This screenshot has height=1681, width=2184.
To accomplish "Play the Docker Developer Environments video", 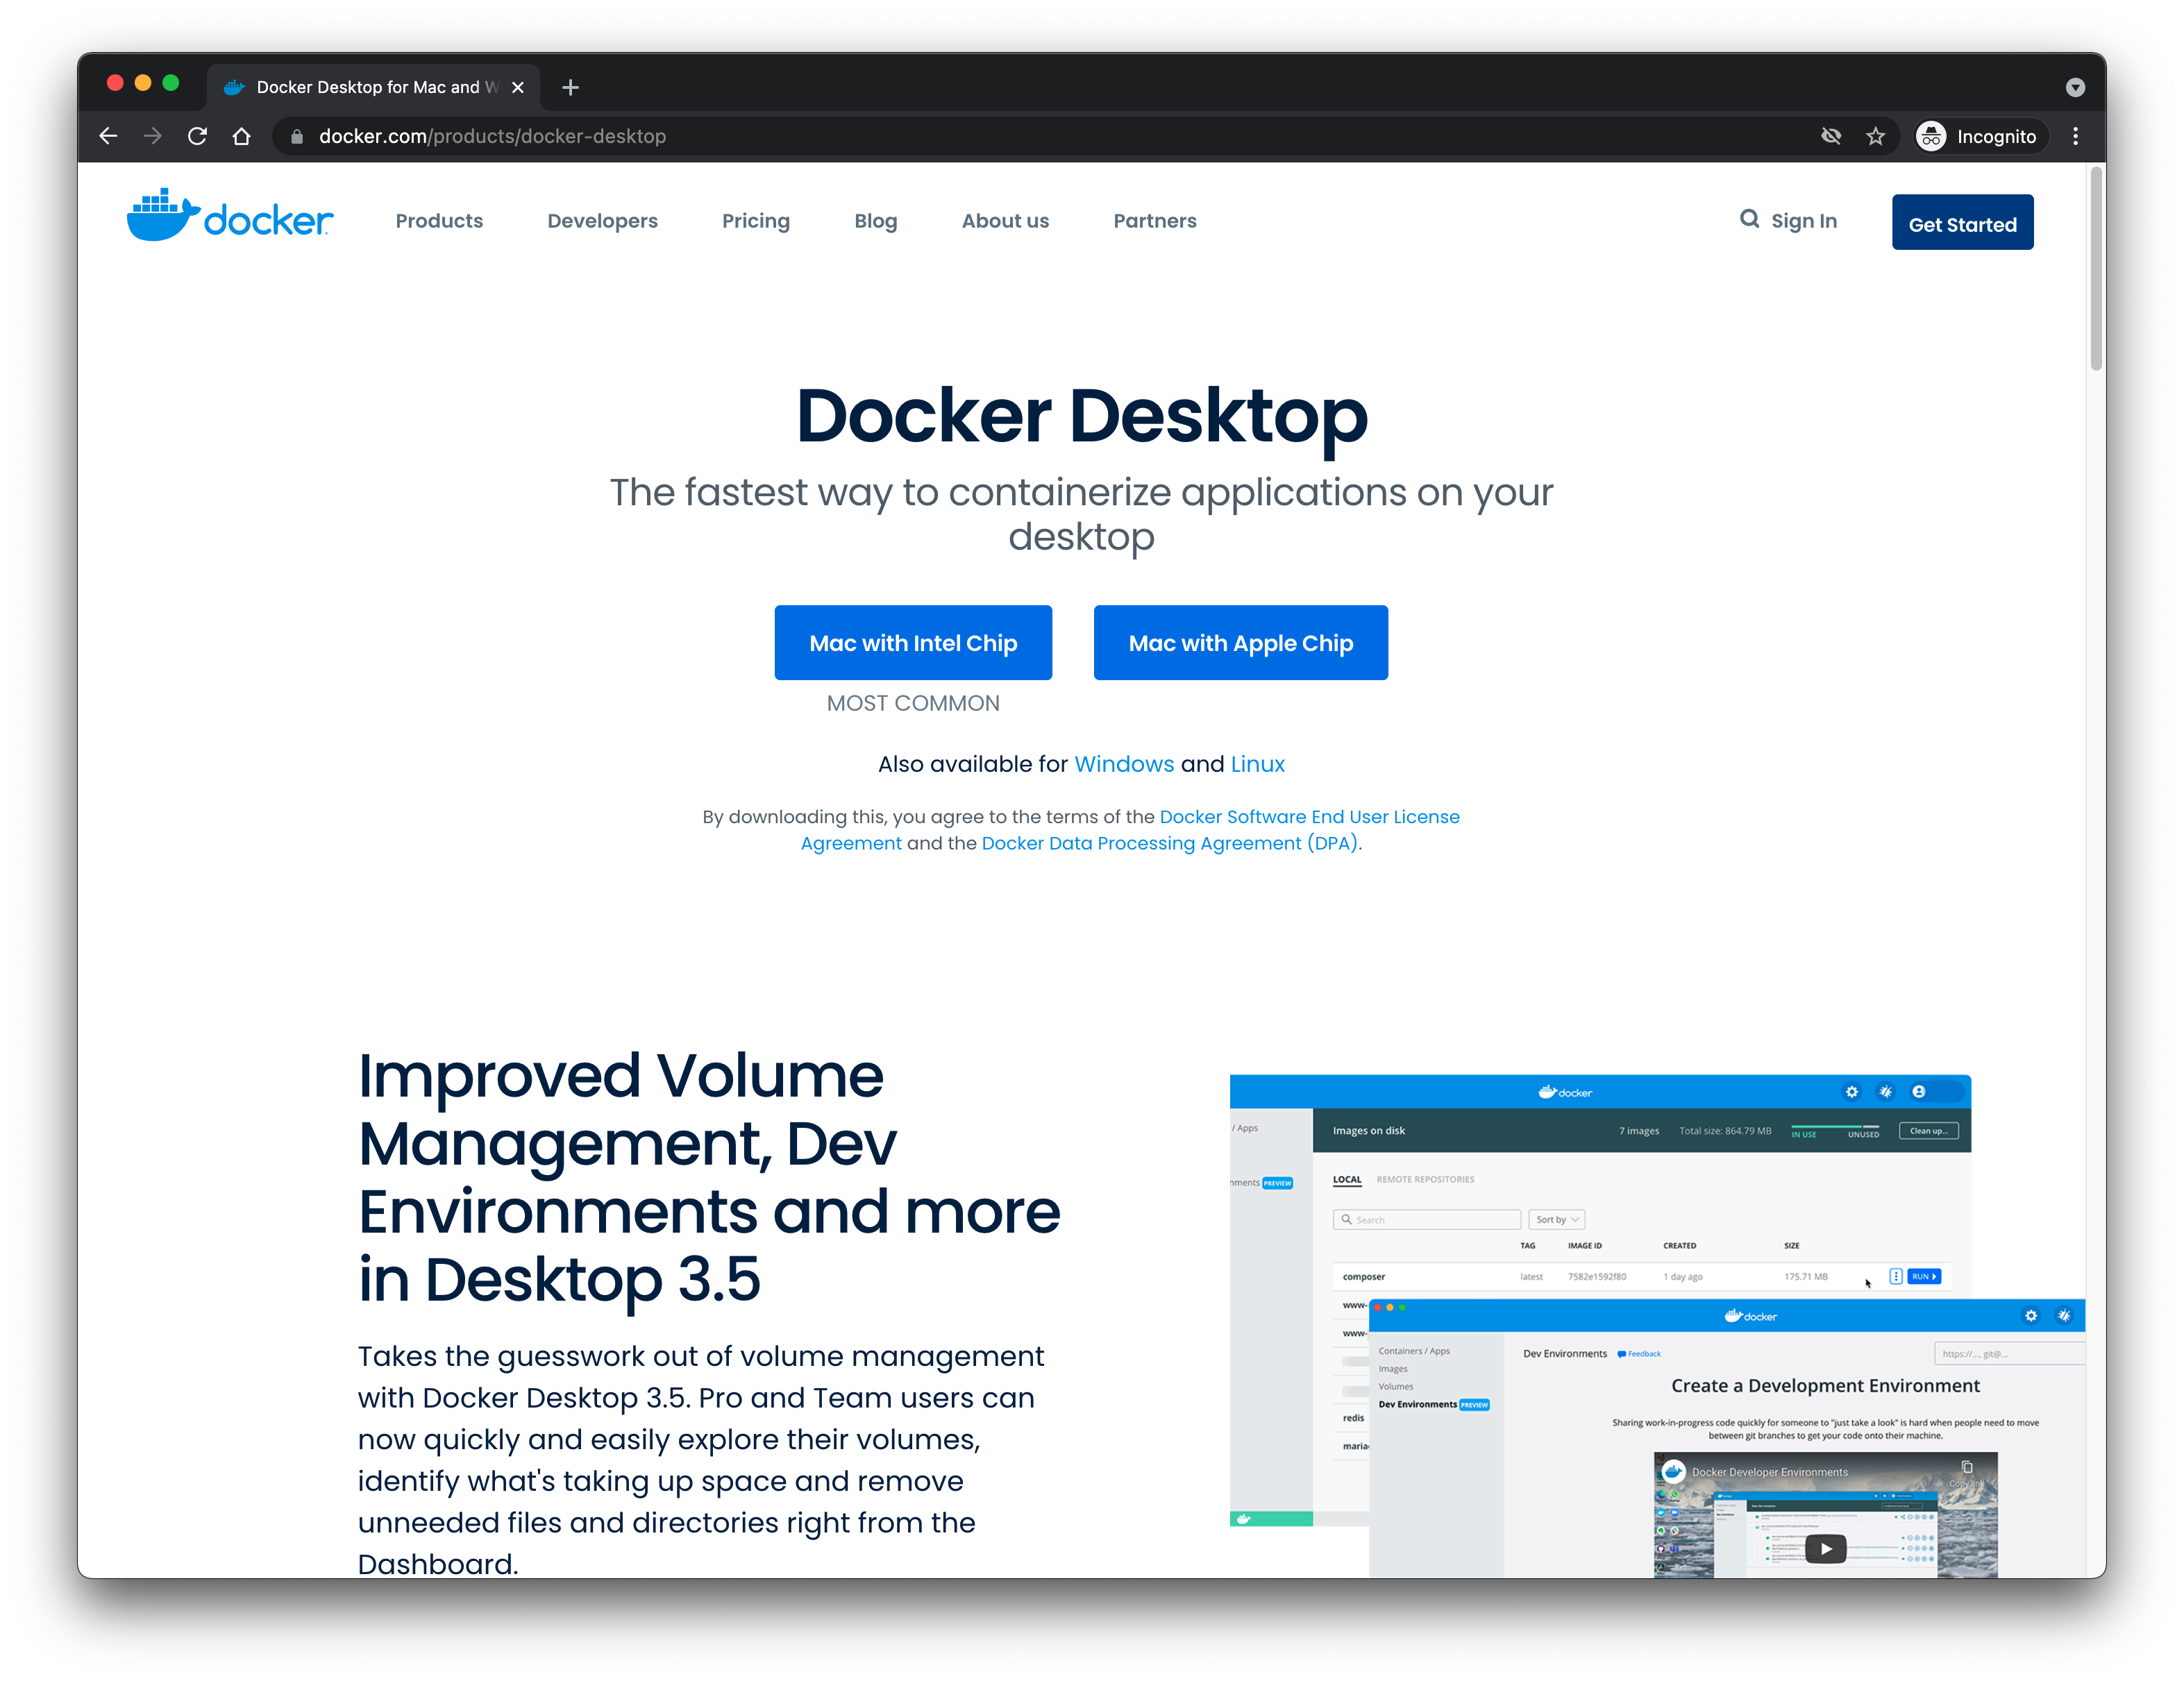I will tap(1825, 1548).
